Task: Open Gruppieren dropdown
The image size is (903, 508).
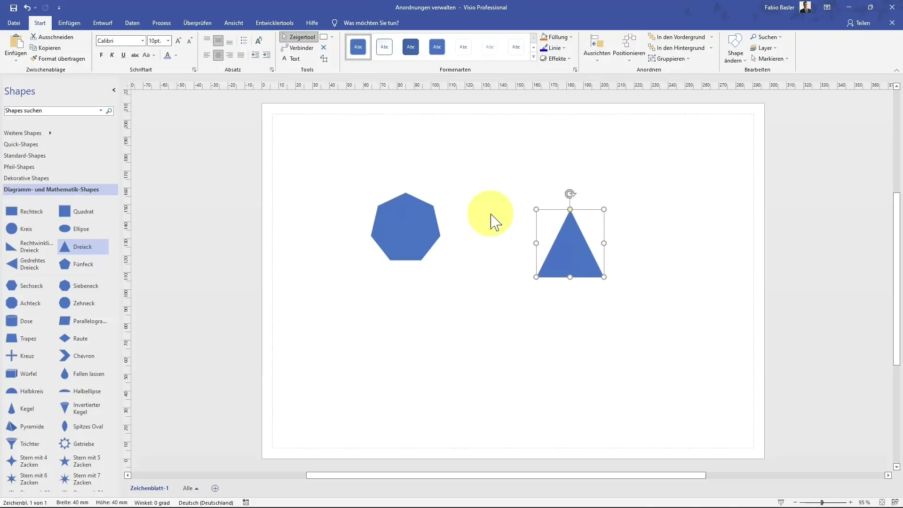Action: tap(669, 59)
